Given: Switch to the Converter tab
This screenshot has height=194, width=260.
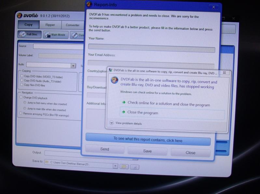Looking at the screenshot, I should [73, 25].
